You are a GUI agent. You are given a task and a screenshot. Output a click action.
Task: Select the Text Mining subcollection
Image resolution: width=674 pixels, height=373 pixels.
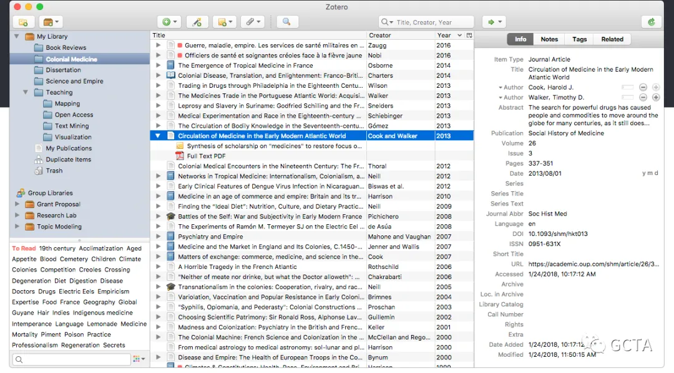pyautogui.click(x=71, y=126)
